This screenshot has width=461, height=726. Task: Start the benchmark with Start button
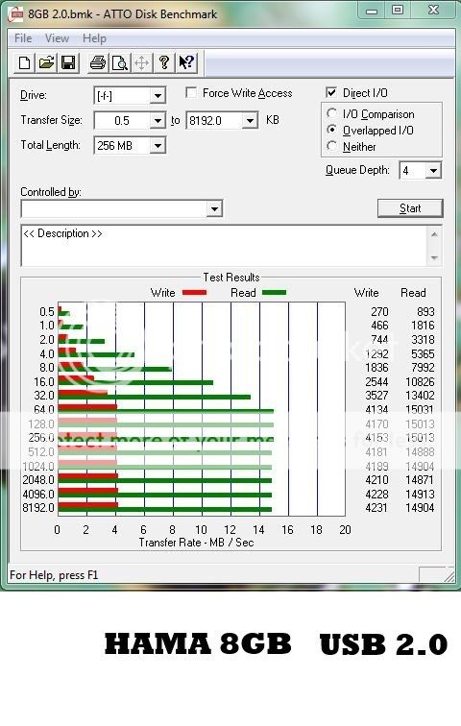click(x=410, y=208)
